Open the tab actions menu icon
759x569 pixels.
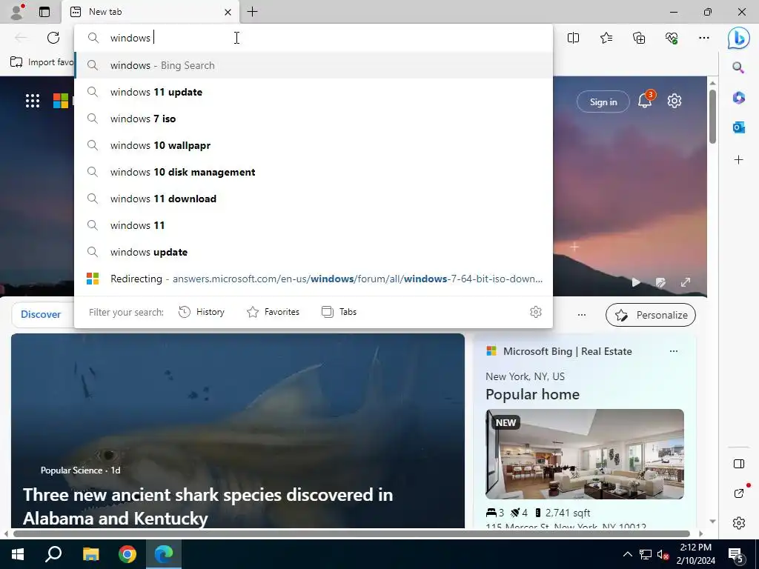(44, 12)
